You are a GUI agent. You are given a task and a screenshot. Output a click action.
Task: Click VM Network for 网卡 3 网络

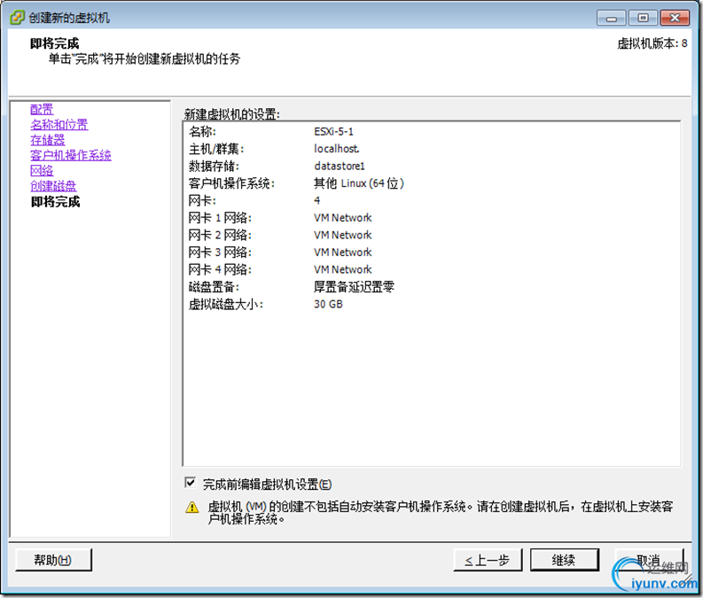(343, 252)
